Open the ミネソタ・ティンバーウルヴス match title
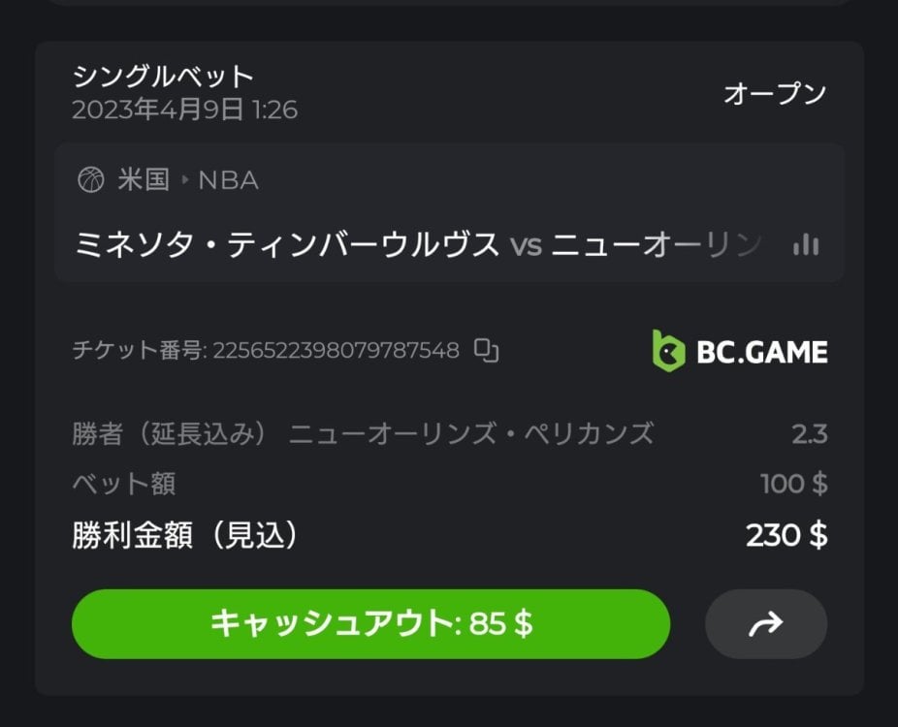 (x=286, y=244)
